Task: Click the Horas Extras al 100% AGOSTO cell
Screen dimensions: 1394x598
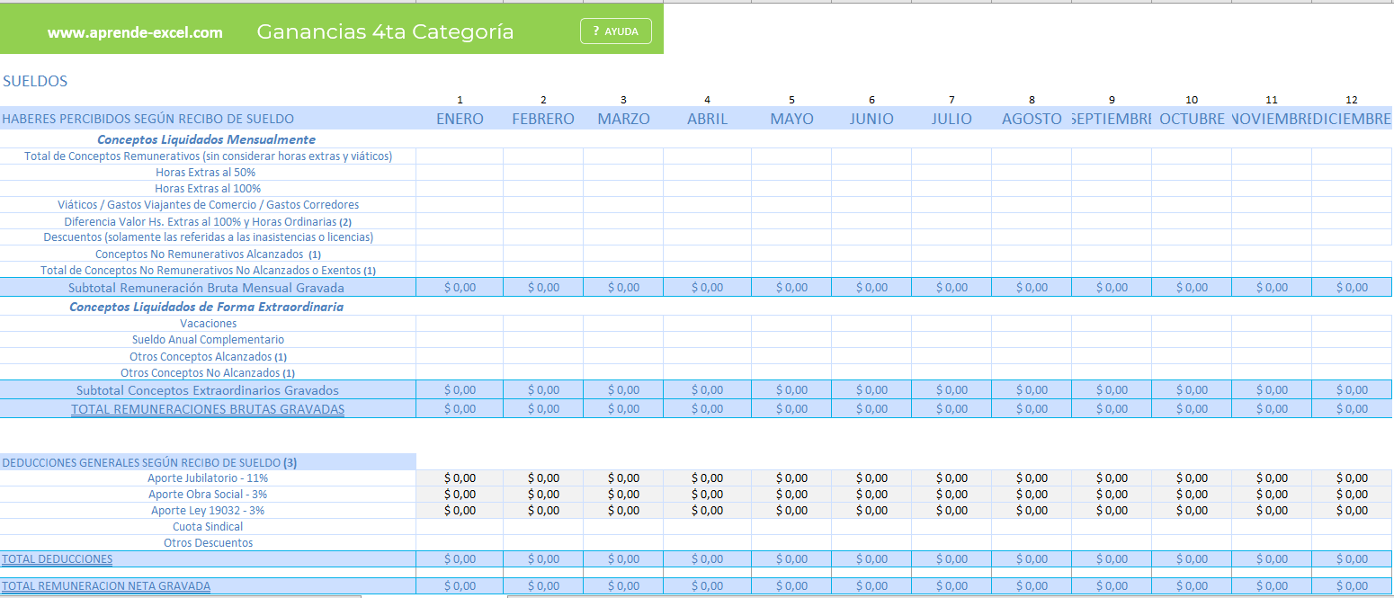Action: 1032,189
